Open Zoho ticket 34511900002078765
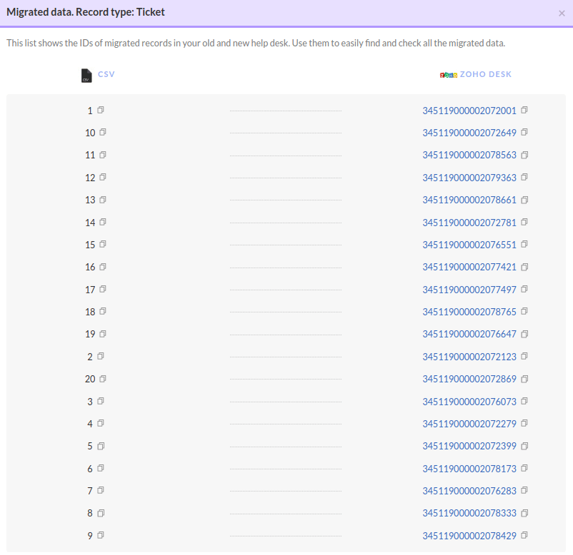The width and height of the screenshot is (573, 555). pos(469,312)
